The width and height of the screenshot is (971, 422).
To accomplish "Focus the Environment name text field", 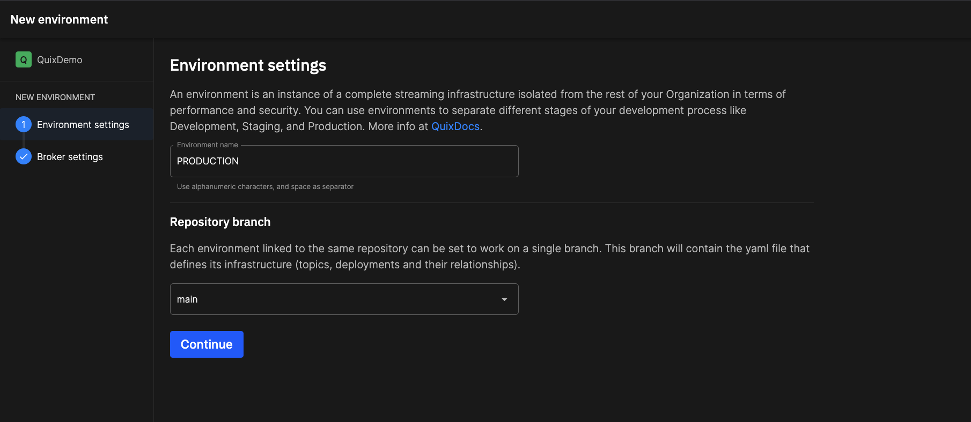I will 343,161.
